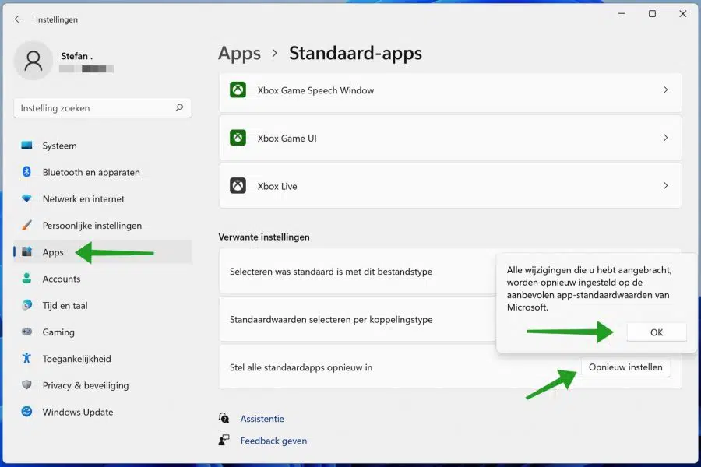The image size is (701, 467).
Task: Expand Xbox Game Speech Window chevron
Action: click(666, 90)
